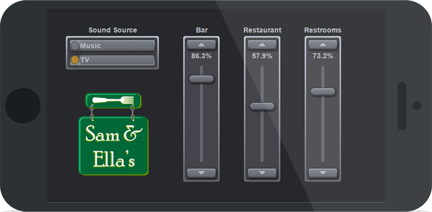Click the Bar volume slider handle

point(201,79)
